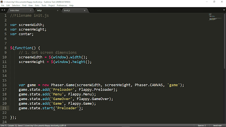Close the unsaved boot.js tab dot
Viewport: 226px width, 127px height.
(85, 11)
